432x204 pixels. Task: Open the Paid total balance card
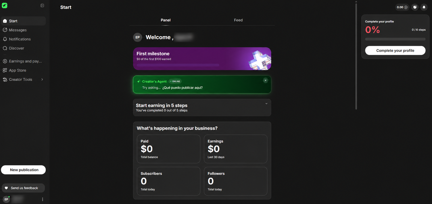coord(168,149)
